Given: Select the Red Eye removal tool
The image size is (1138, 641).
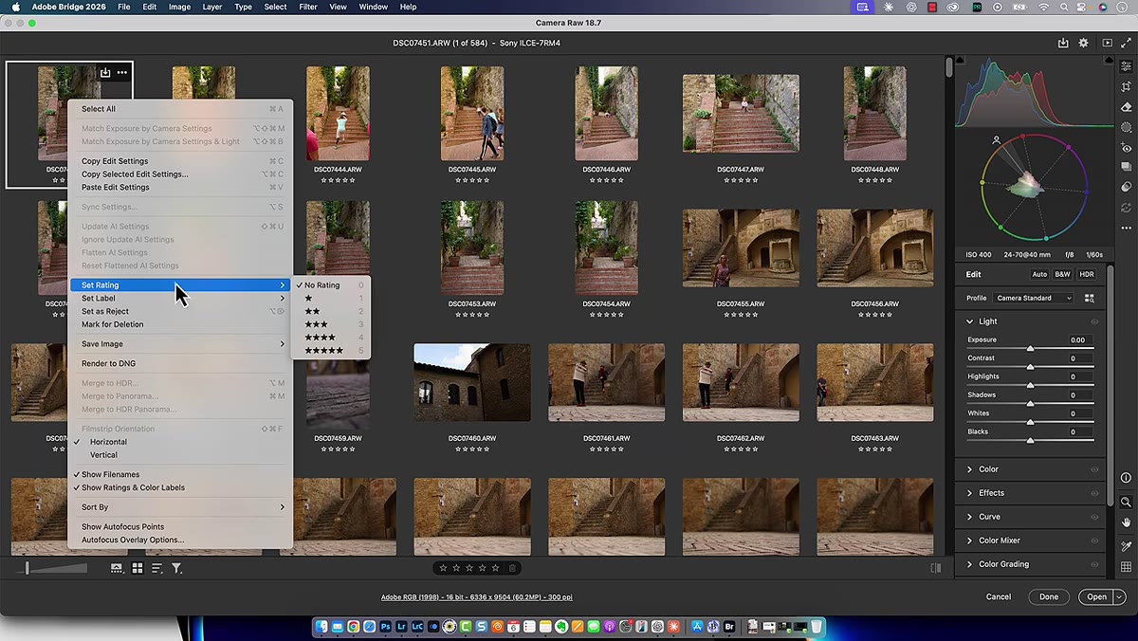Looking at the screenshot, I should [x=1126, y=148].
